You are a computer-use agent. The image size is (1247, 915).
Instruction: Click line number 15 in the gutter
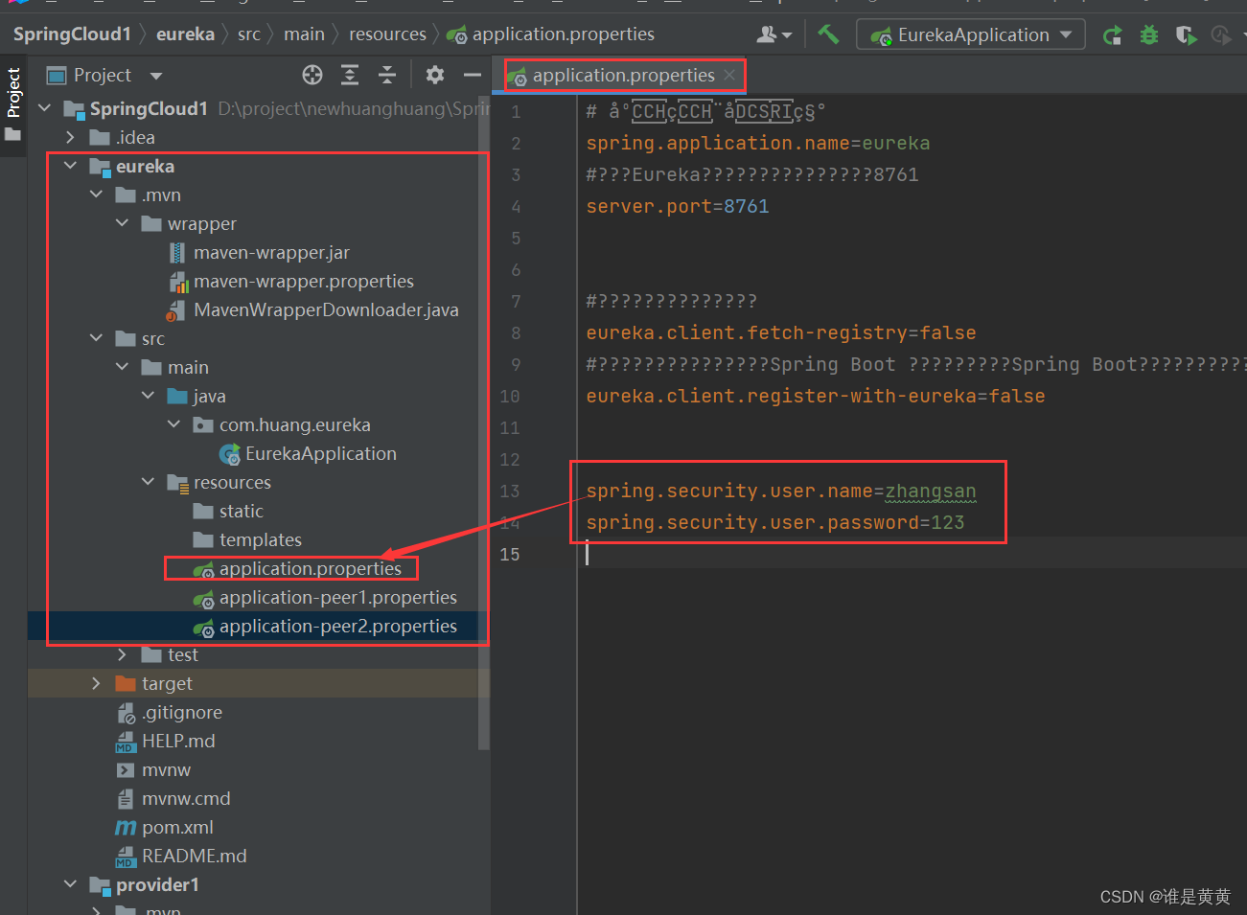click(x=510, y=554)
